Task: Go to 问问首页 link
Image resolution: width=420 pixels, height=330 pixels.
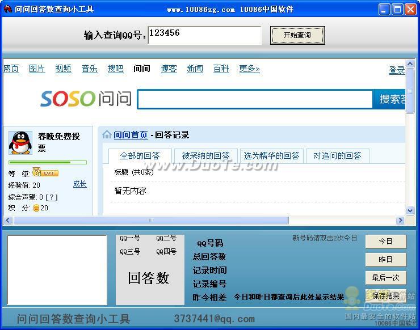Action: pos(131,134)
